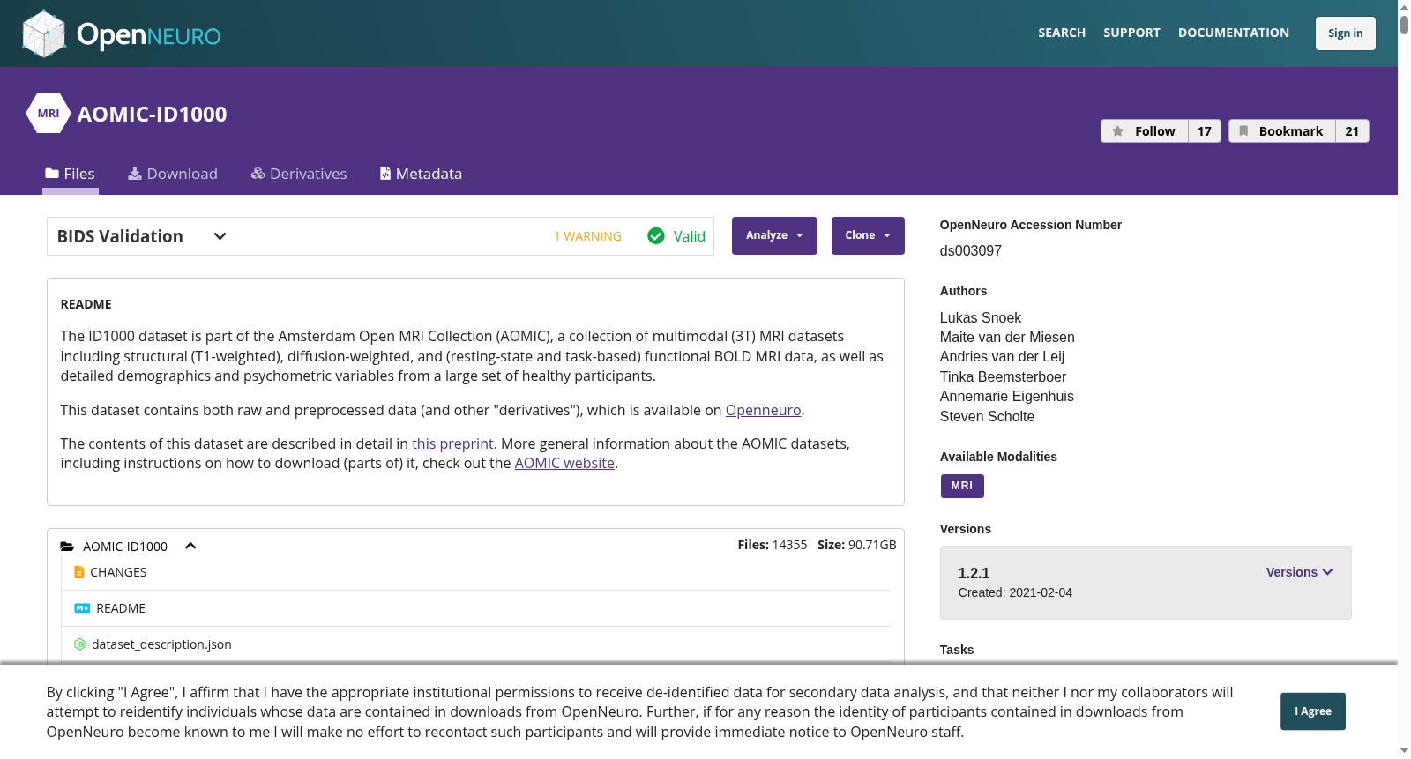Switch to the Files tab
This screenshot has width=1411, height=759.
pos(71,174)
